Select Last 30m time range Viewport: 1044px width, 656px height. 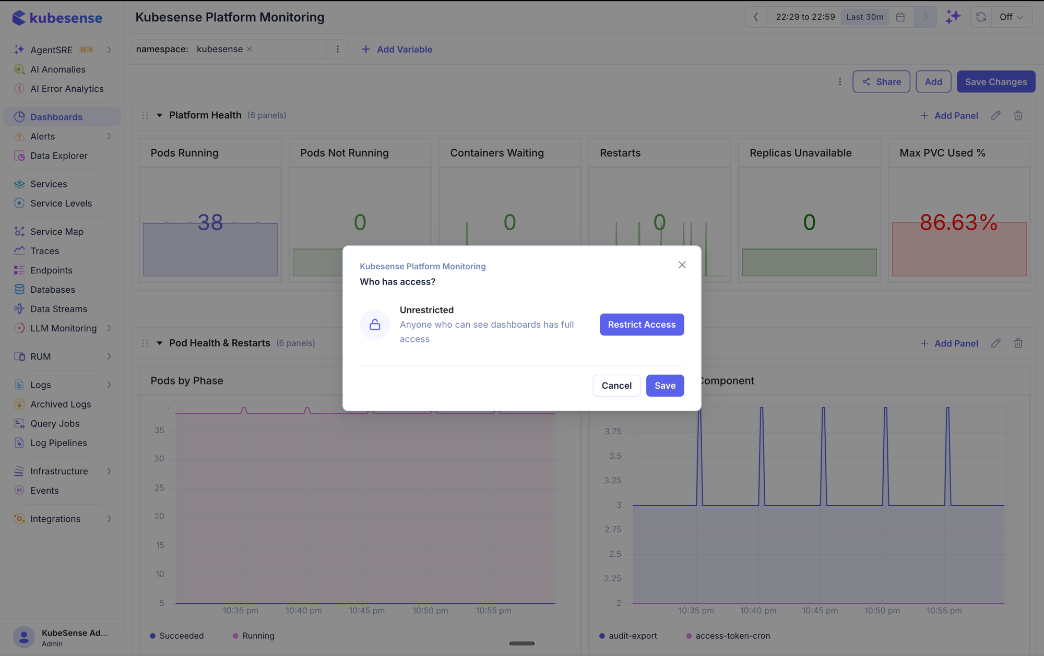(864, 17)
